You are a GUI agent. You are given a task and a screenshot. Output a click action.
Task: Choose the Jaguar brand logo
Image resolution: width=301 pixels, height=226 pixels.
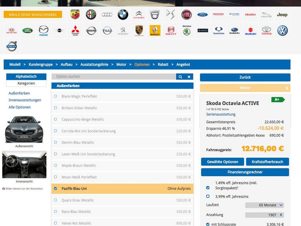coord(266,15)
